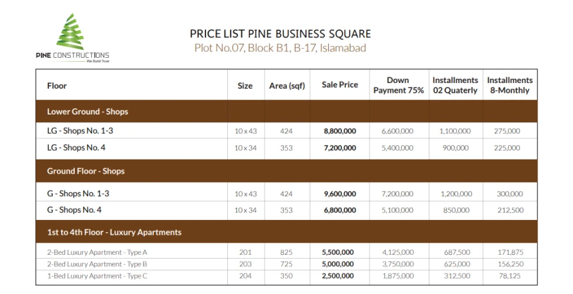Click the Price List Pine Business Square title
Image resolution: width=573 pixels, height=294 pixels.
point(280,34)
